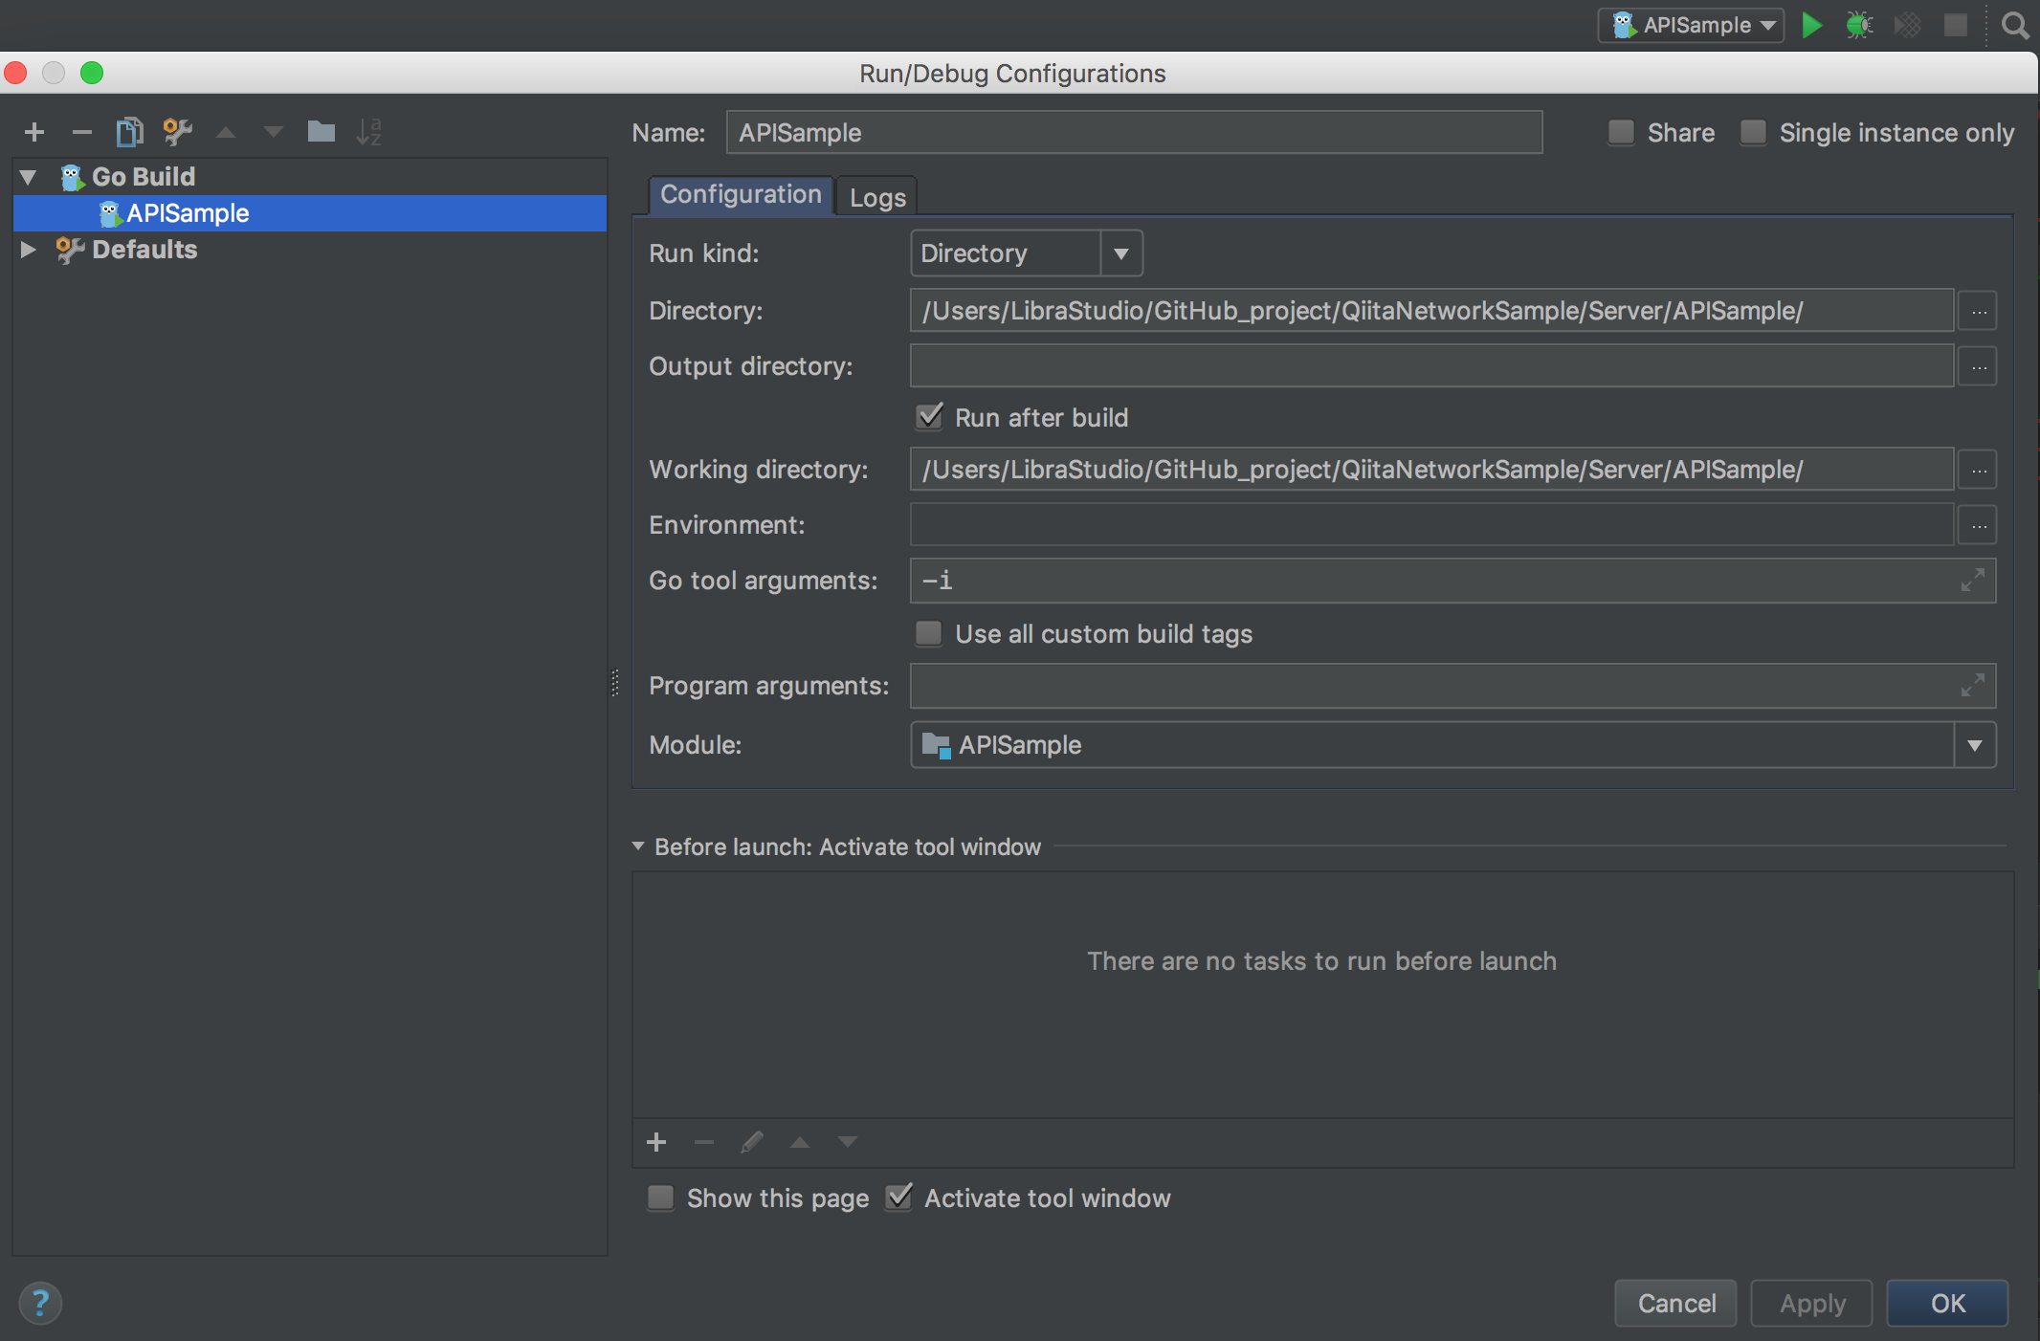Expand the Defaults tree node
The width and height of the screenshot is (2040, 1341).
(28, 250)
